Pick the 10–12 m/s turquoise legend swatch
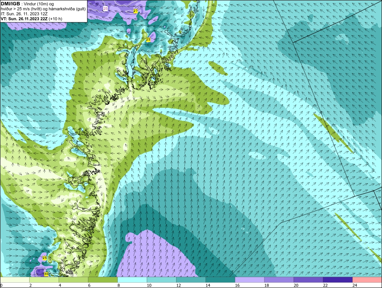Image resolution: width=382 pixels, height=288 pixels. [162, 280]
